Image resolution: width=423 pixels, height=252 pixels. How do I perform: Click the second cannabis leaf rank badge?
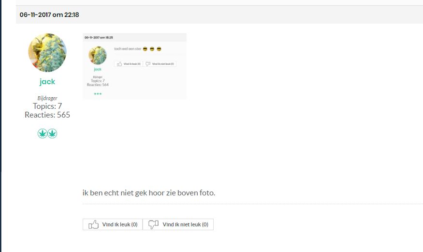click(52, 133)
